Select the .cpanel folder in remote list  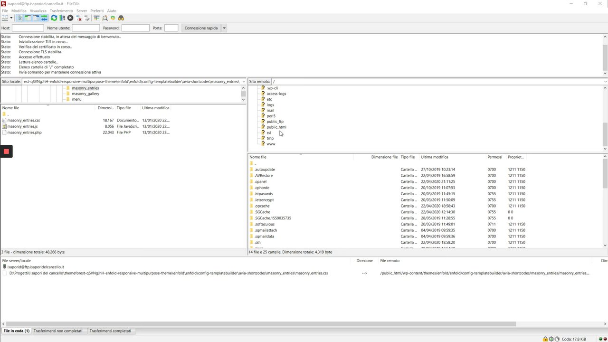(x=260, y=181)
